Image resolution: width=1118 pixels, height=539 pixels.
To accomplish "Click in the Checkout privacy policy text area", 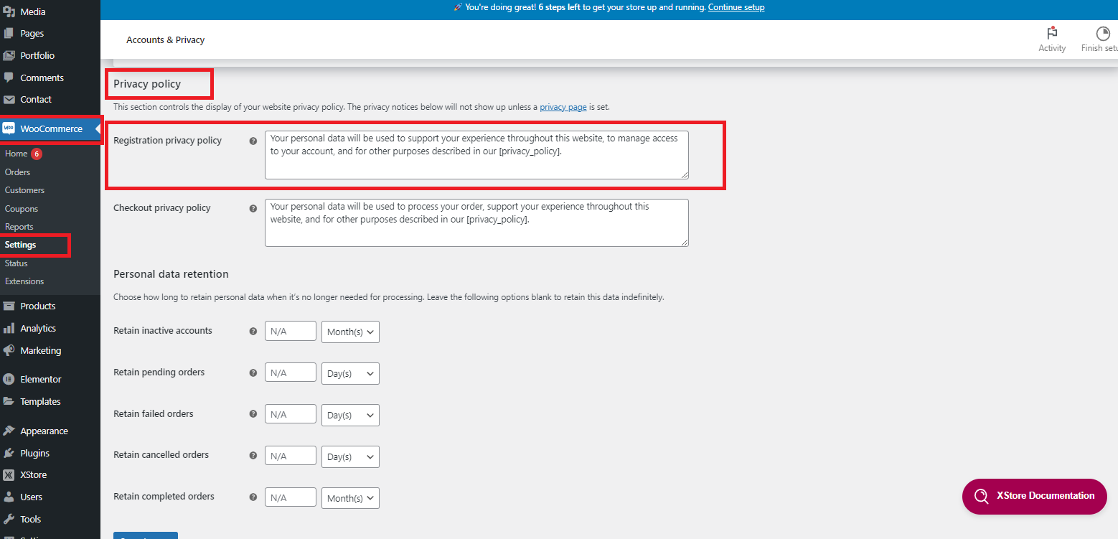I will (x=476, y=222).
